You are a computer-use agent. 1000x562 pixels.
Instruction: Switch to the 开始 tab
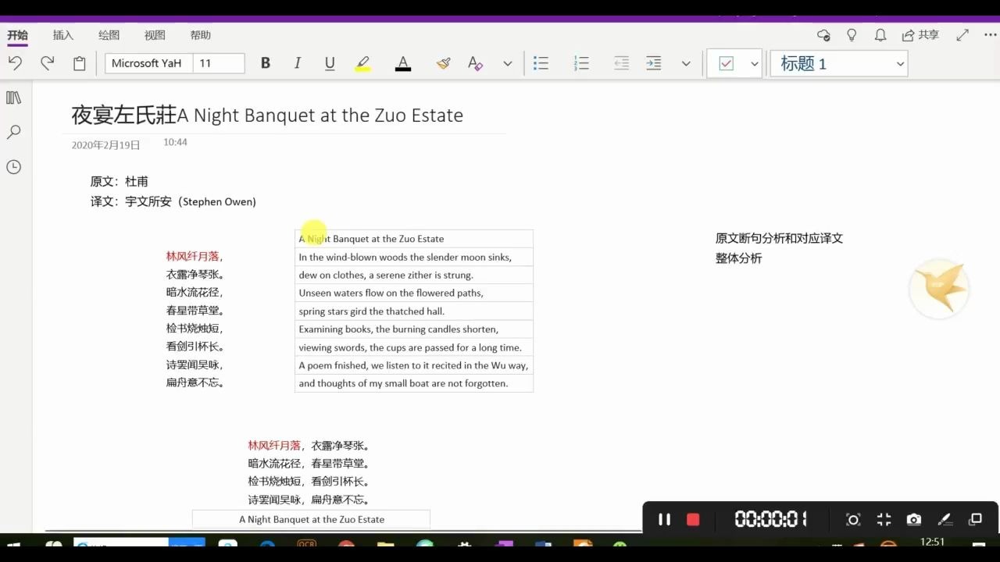tap(17, 35)
